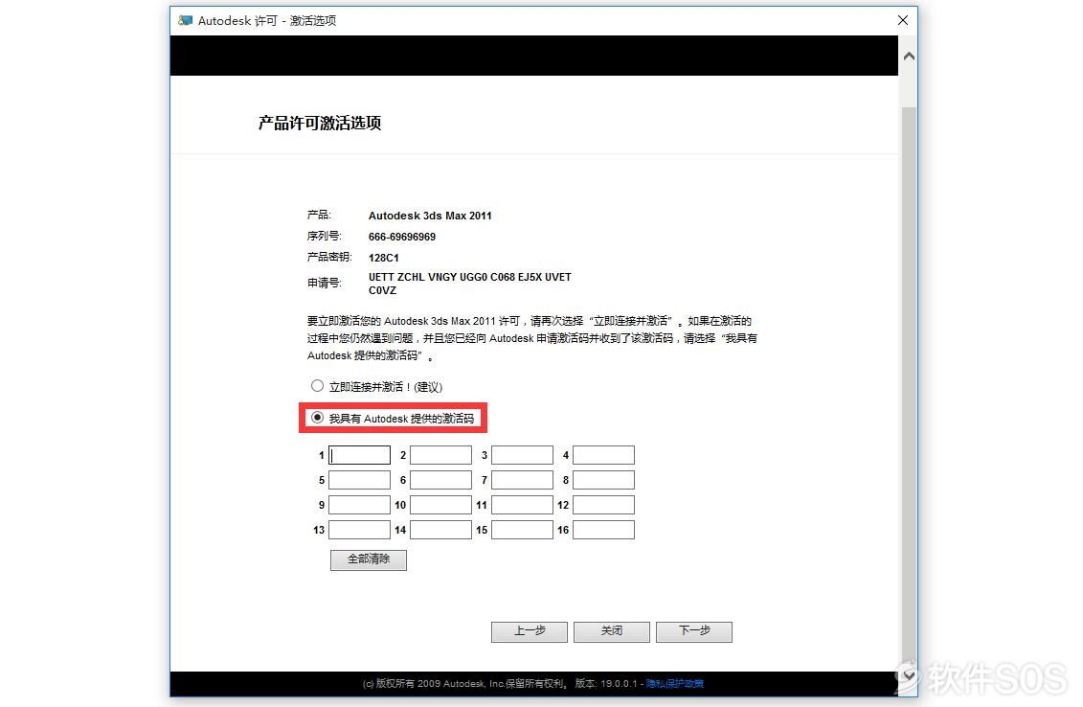
Task: Click activation code field 11
Action: [522, 505]
